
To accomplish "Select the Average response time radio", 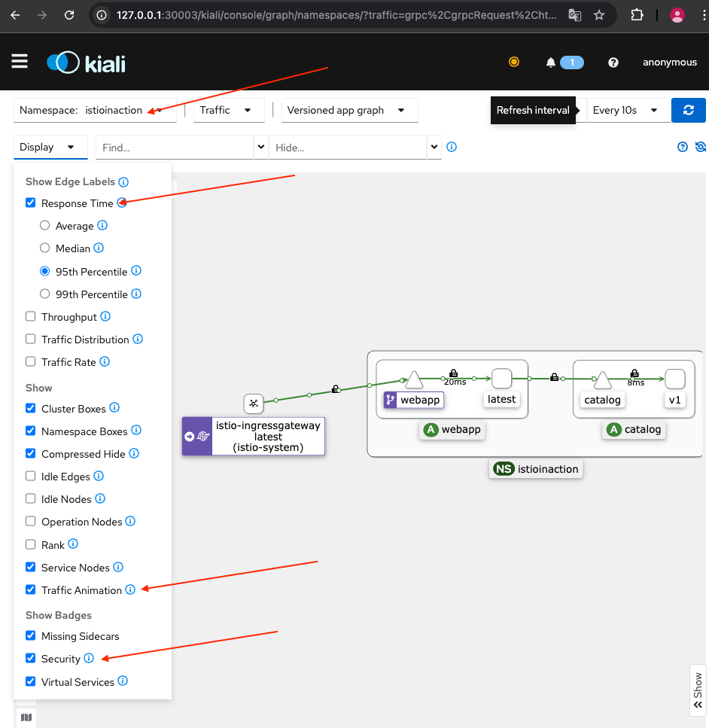I will (44, 225).
